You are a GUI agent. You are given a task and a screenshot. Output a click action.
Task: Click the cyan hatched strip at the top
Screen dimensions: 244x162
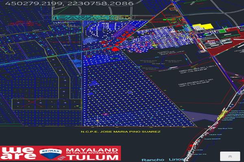[92, 18]
